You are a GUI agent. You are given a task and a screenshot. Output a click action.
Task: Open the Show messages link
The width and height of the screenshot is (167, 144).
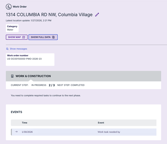click(18, 49)
